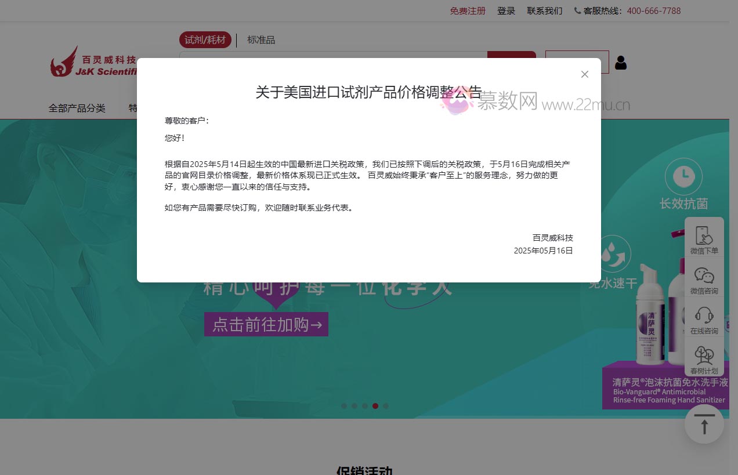Click the phone icon beside the hotline
Image resolution: width=738 pixels, height=475 pixels.
pos(576,10)
